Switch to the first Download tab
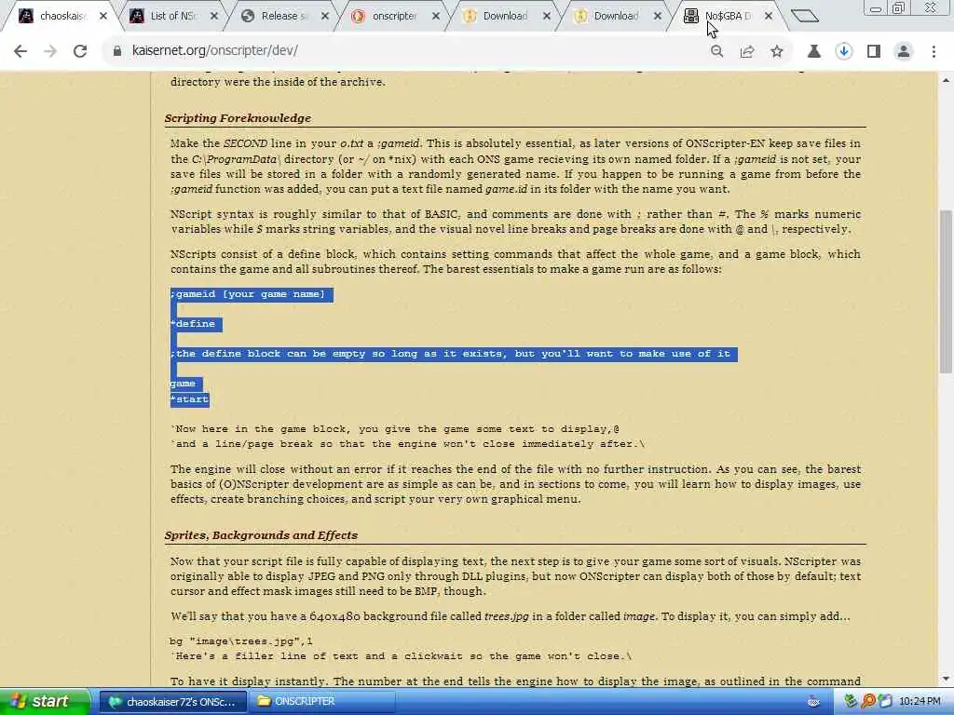Viewport: 954px width, 715px height. click(x=505, y=16)
